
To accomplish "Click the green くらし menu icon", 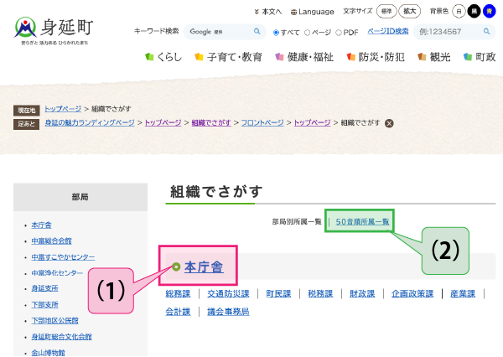I will coord(149,57).
